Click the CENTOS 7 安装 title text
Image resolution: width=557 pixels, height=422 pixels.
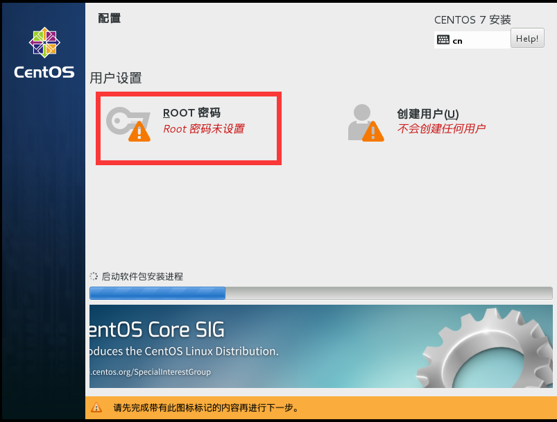tap(472, 19)
